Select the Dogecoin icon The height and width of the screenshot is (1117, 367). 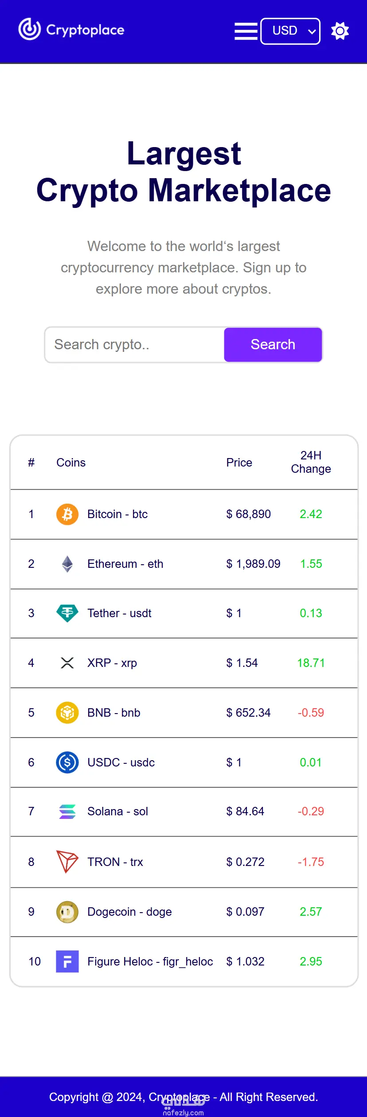(x=67, y=912)
